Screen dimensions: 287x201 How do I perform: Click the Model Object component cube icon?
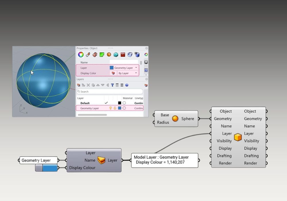[x=238, y=137]
